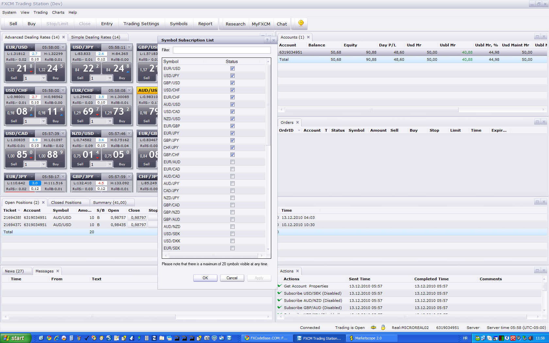Enable the EUR/AUD symbol checkbox

coord(232,162)
